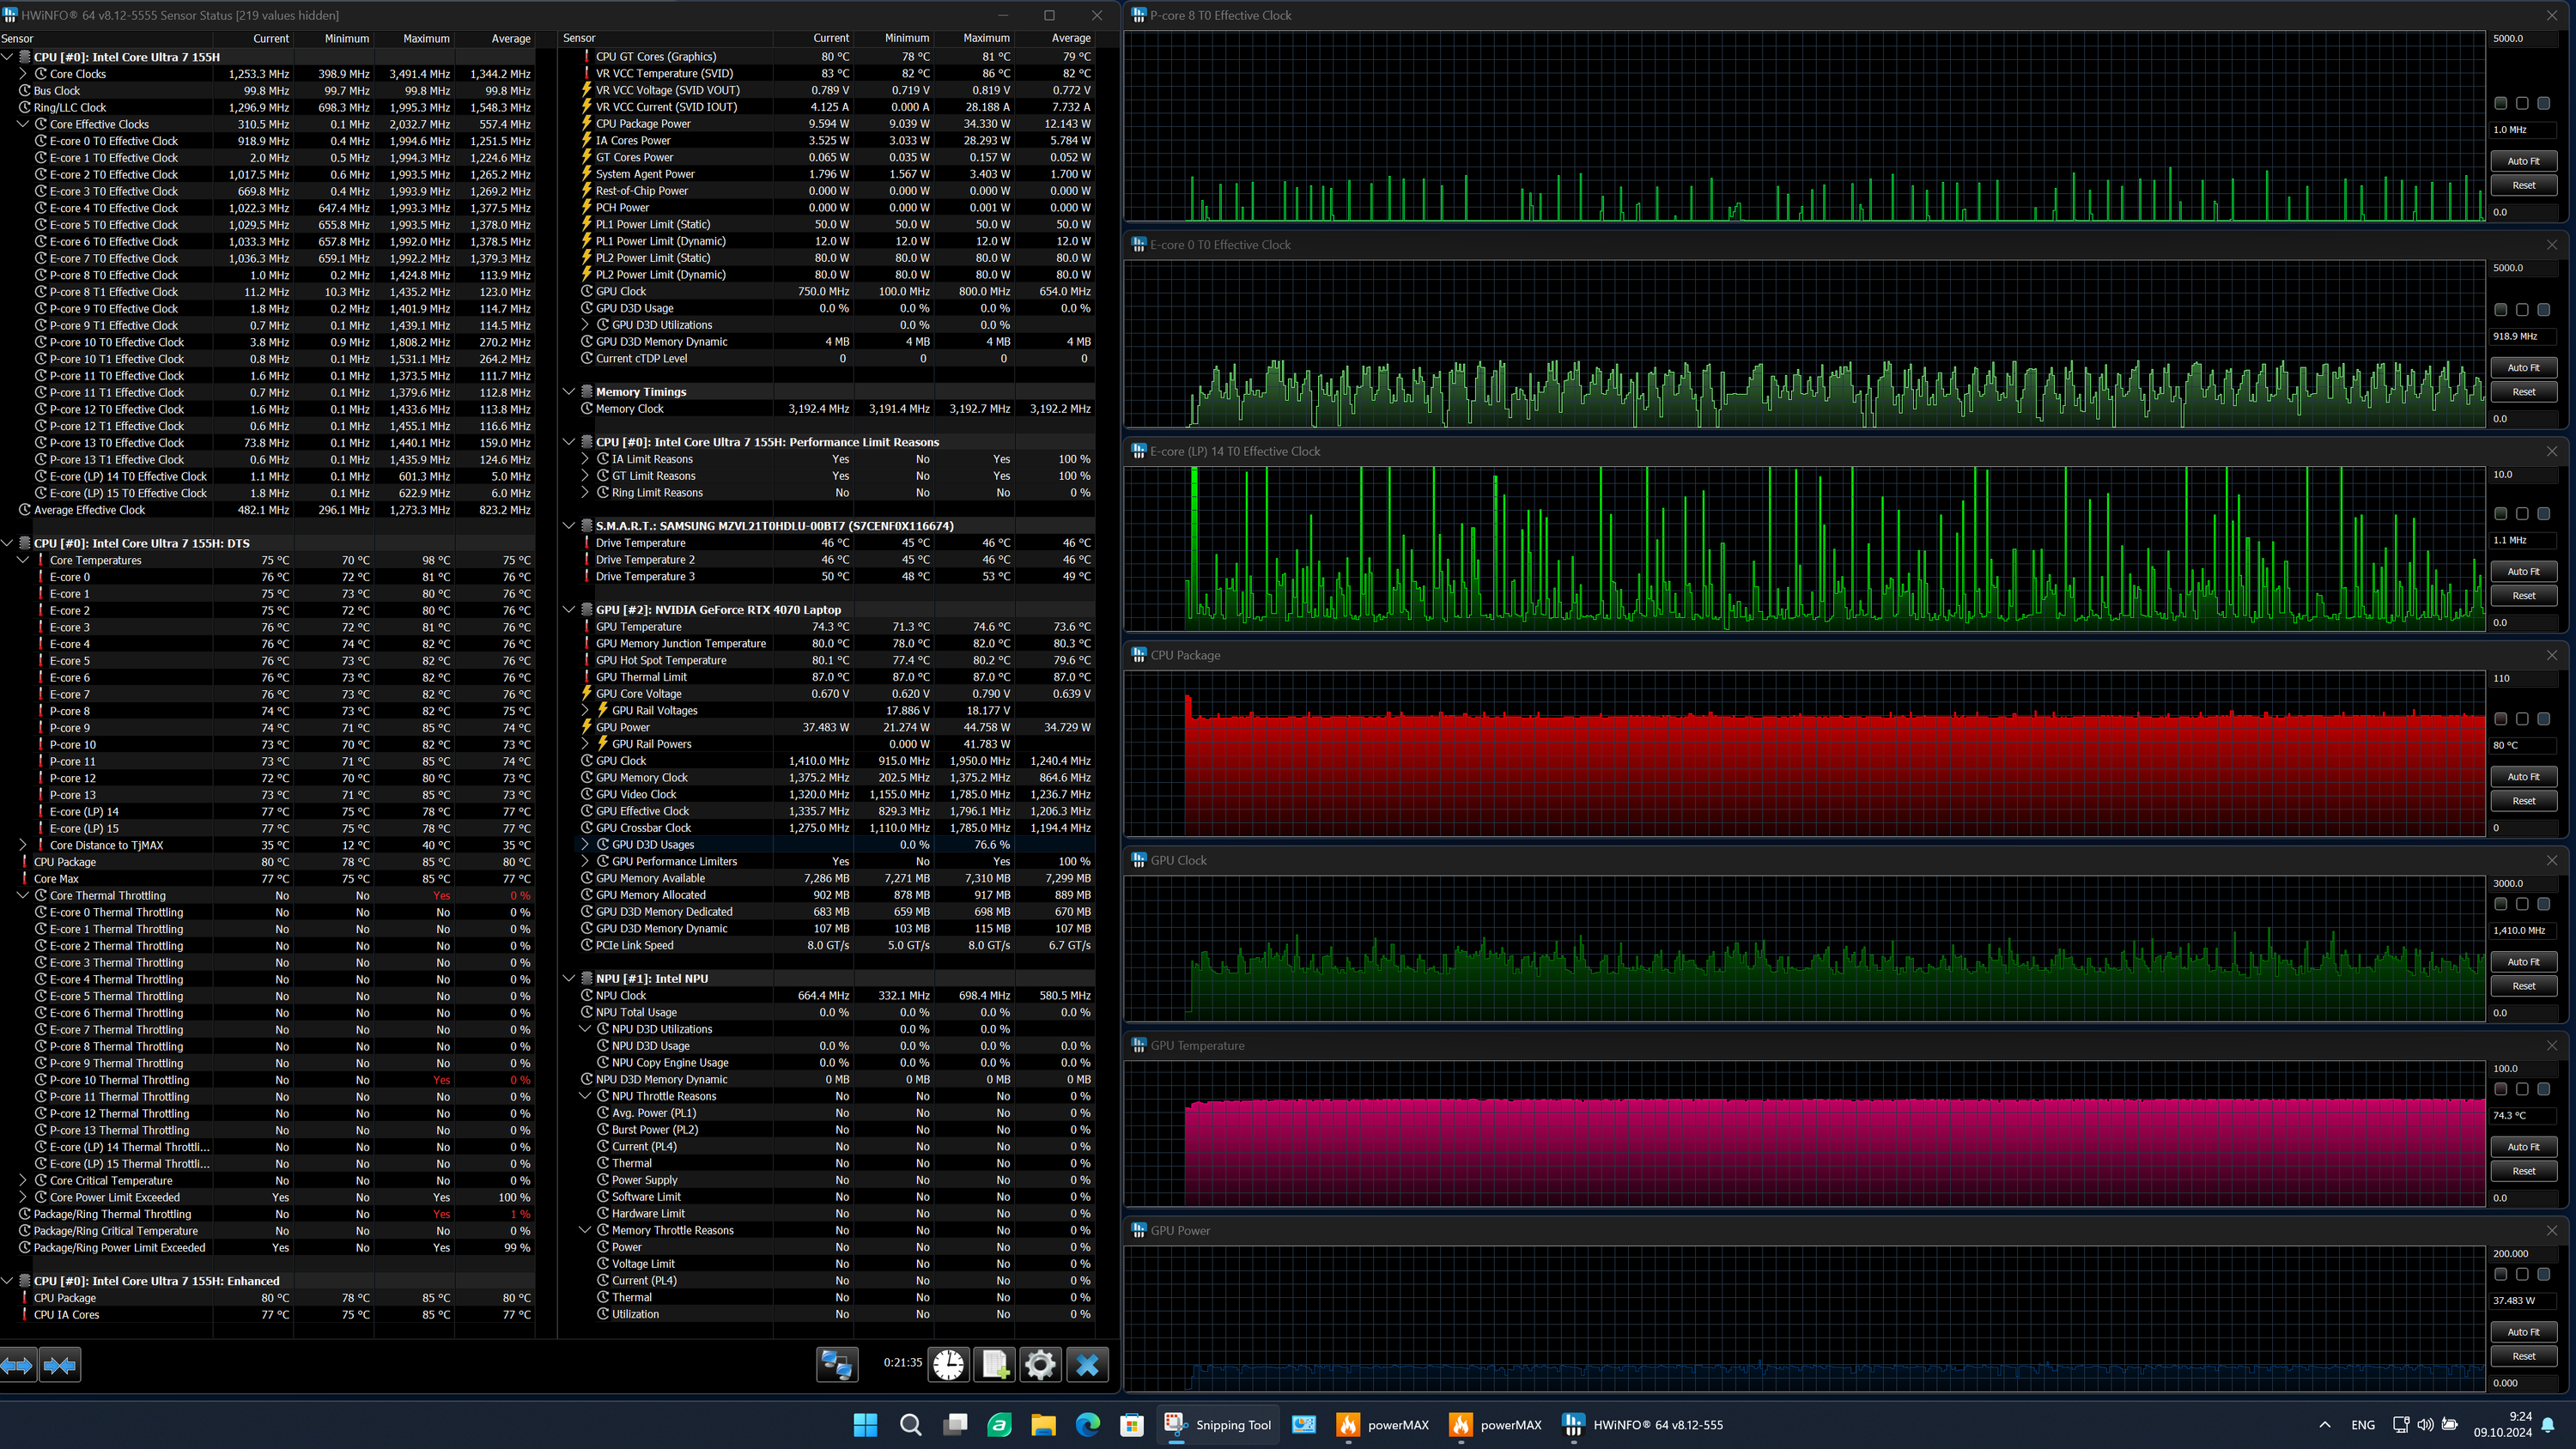2576x1449 pixels.
Task: Click the expand columns arrows icon
Action: (18, 1365)
